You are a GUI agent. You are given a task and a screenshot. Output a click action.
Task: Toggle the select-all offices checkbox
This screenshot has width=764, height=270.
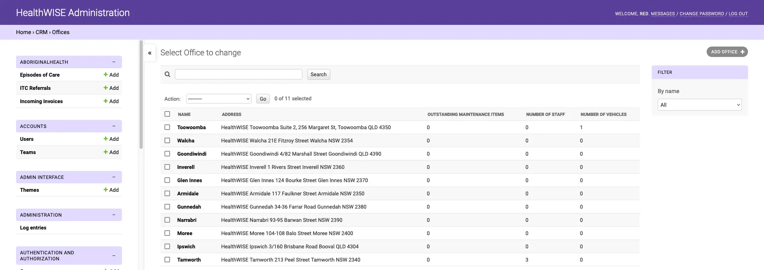pyautogui.click(x=167, y=114)
